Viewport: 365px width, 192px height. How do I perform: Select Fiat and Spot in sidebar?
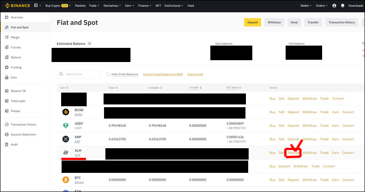[x=25, y=27]
